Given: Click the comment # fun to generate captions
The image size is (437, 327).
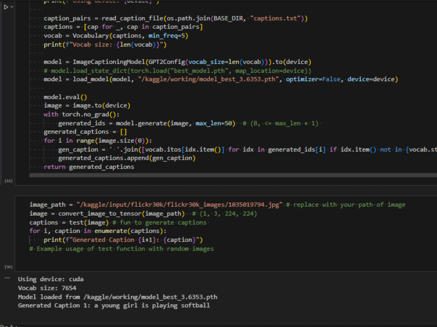Looking at the screenshot, I should click(x=160, y=222).
